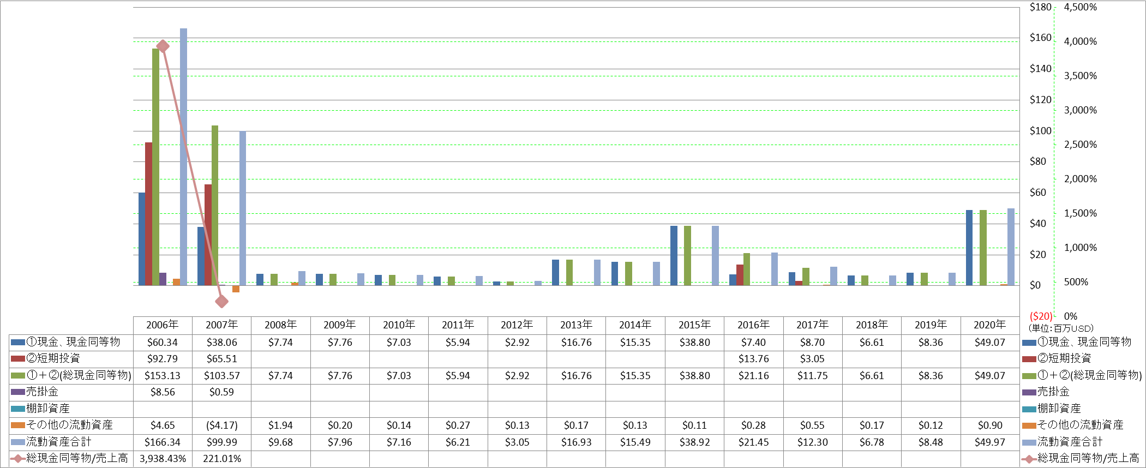The image size is (1146, 468).
Task: Select the negative ($4.17) cell
Action: point(221,425)
